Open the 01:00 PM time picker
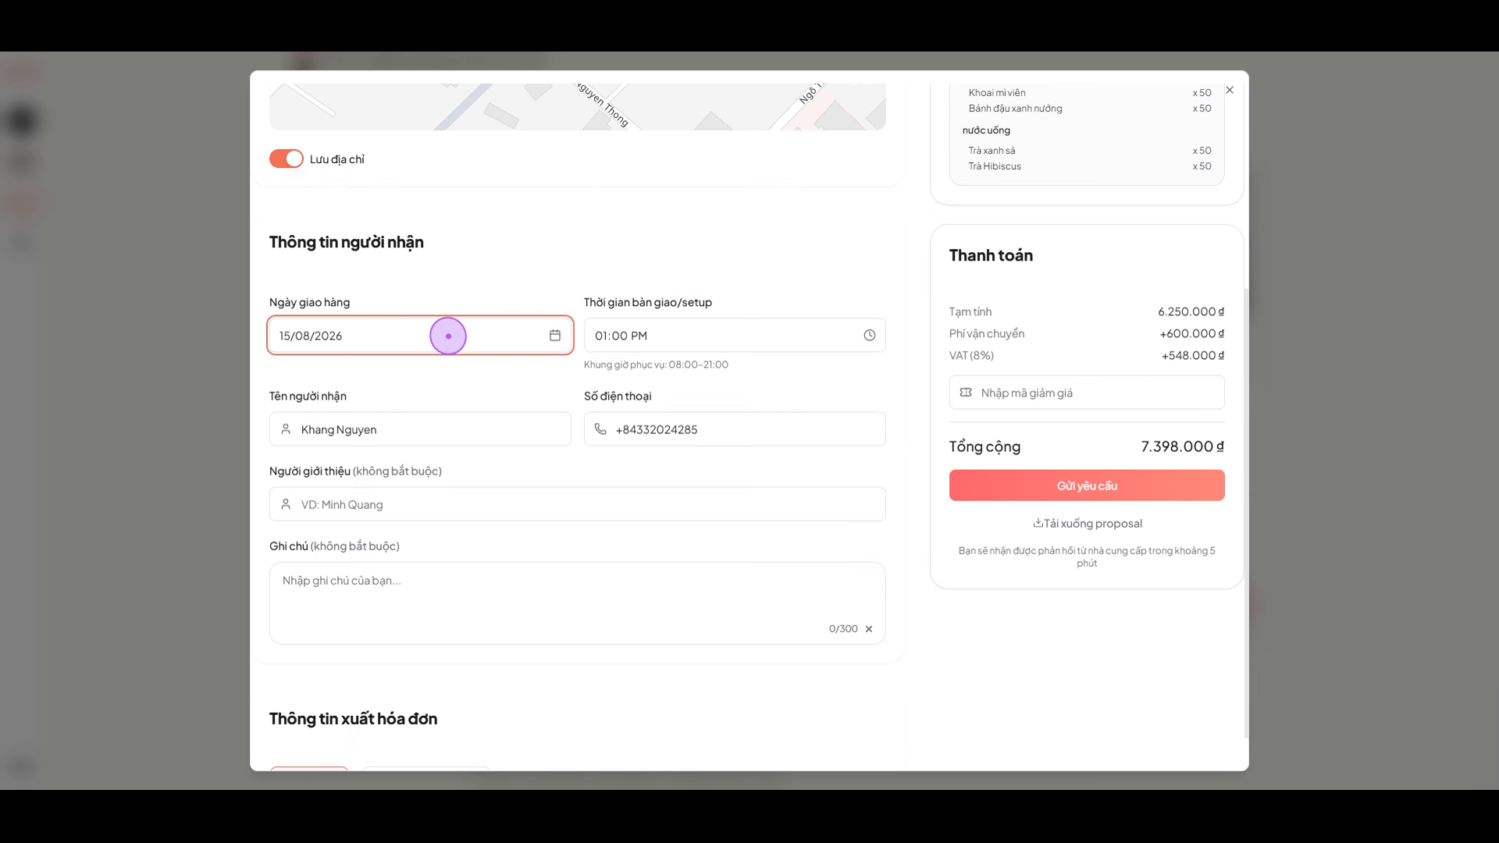The image size is (1499, 843). (x=735, y=336)
